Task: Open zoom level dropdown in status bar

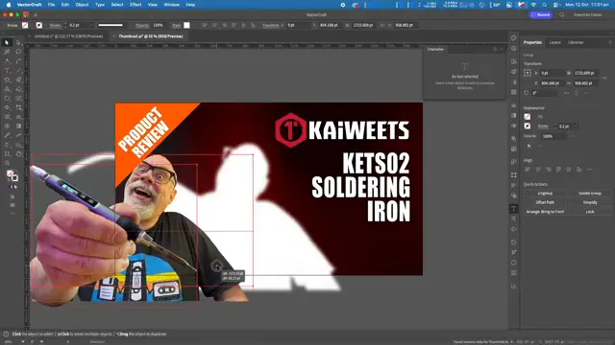Action: point(23,342)
